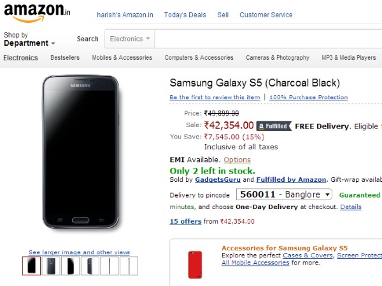This screenshot has width=382, height=286.
Task: Open See larger image and other views
Action: pyautogui.click(x=79, y=252)
